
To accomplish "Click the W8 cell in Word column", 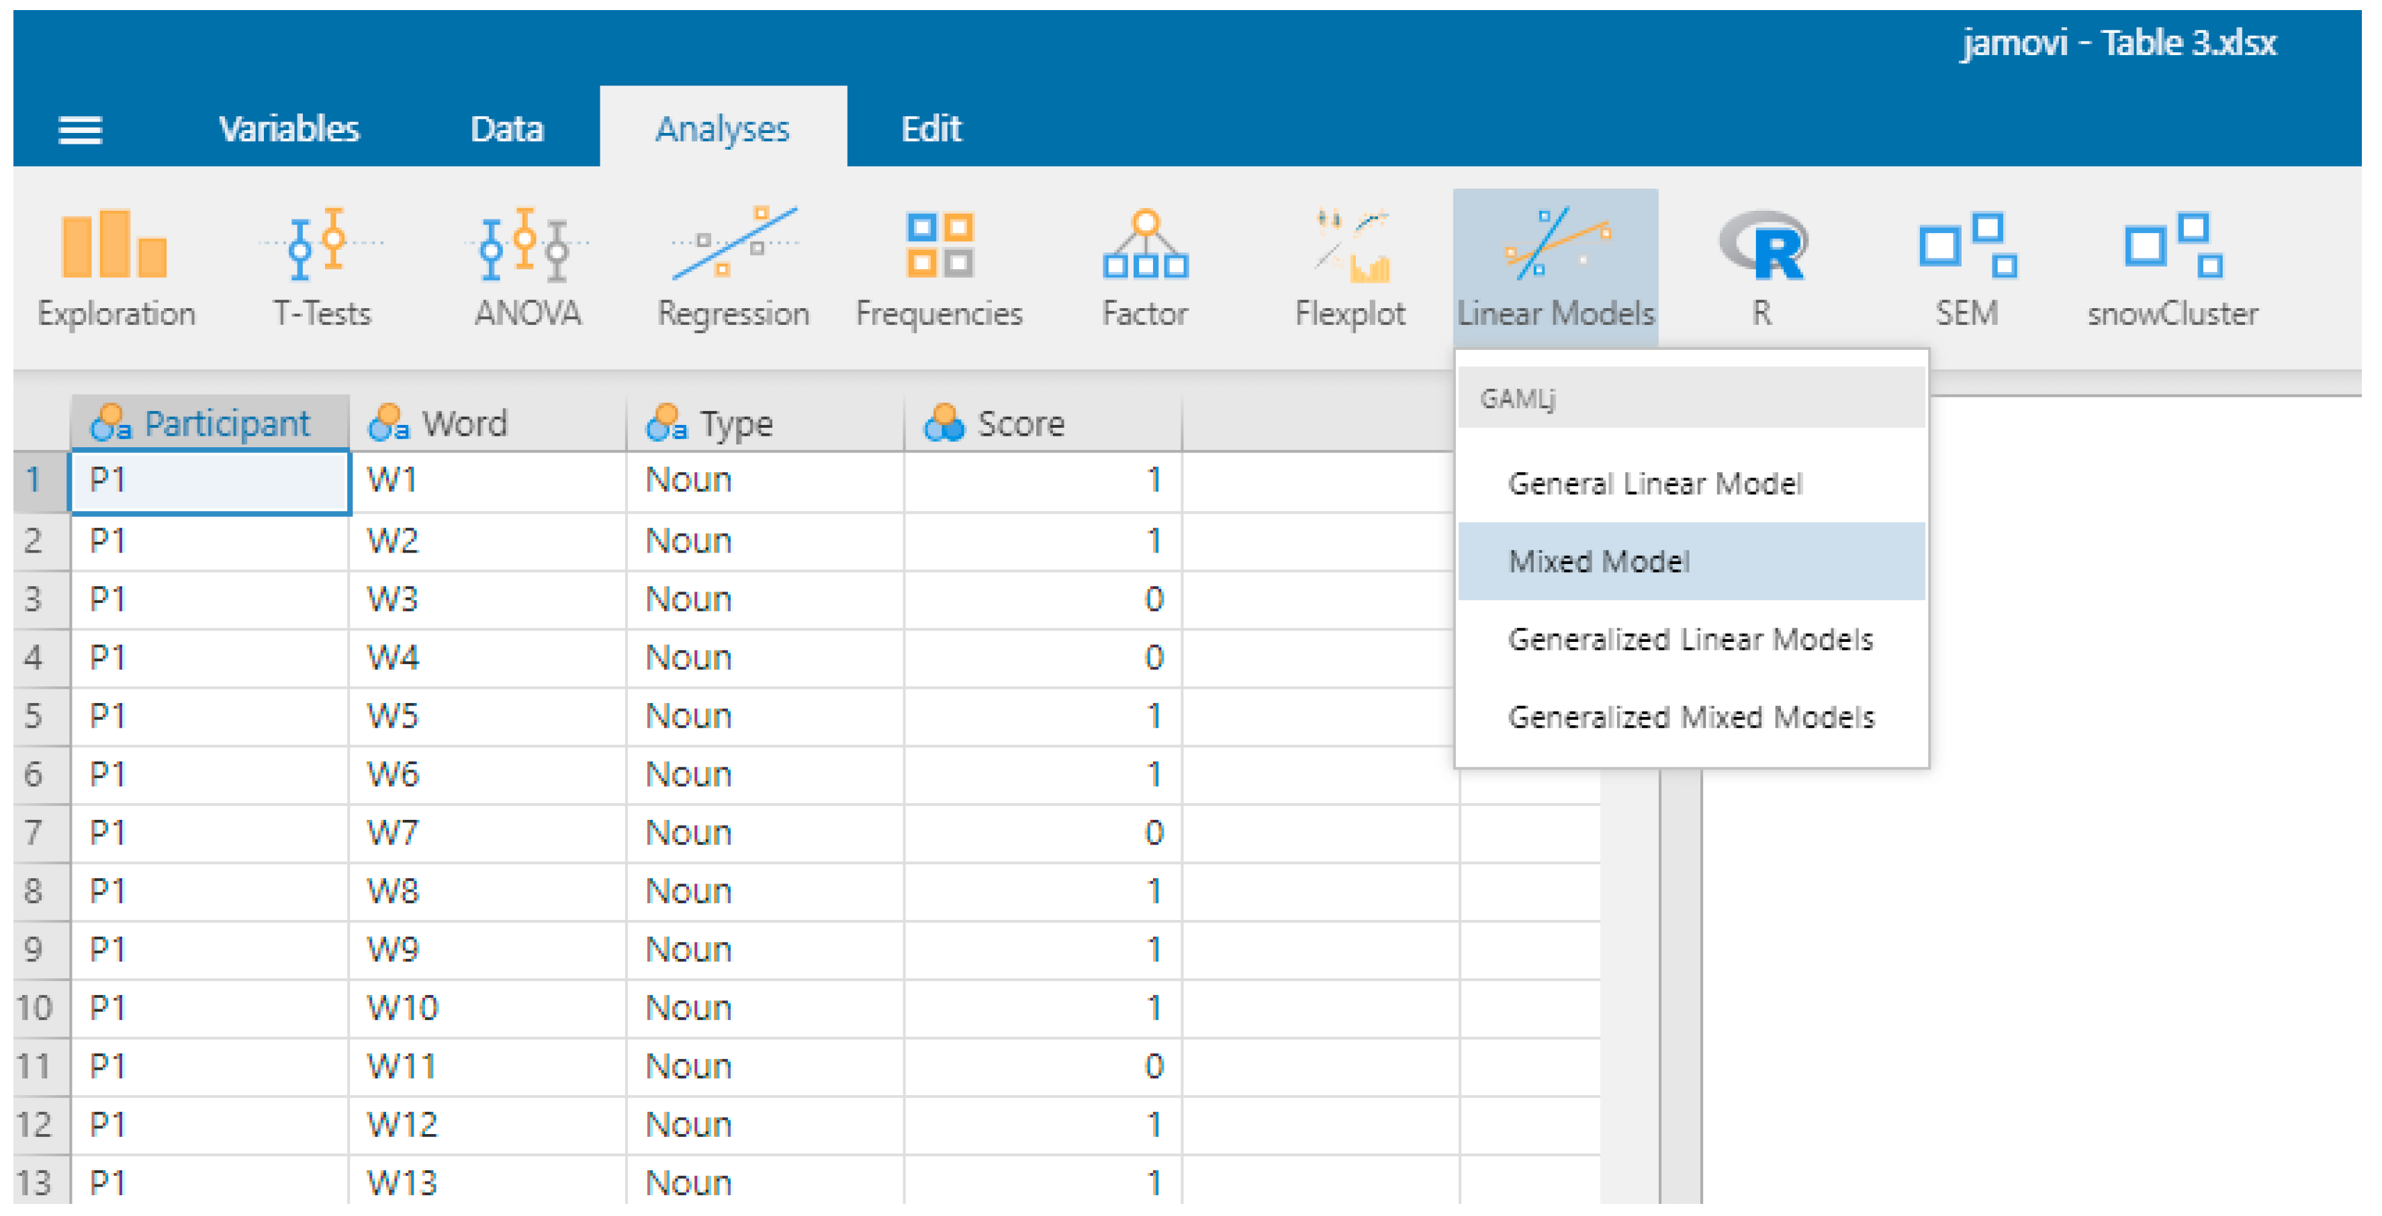I will tap(488, 892).
